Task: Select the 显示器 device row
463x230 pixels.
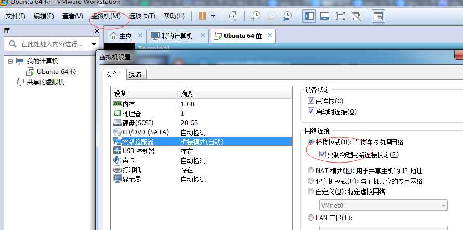Action: point(201,179)
